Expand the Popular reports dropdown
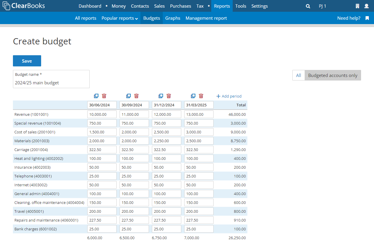This screenshot has height=243, width=374. click(119, 18)
